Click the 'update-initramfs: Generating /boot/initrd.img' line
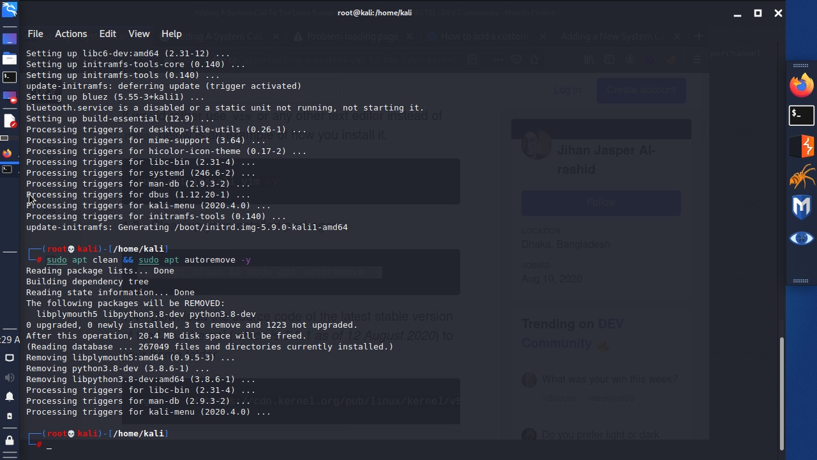This screenshot has width=817, height=460. click(x=187, y=227)
